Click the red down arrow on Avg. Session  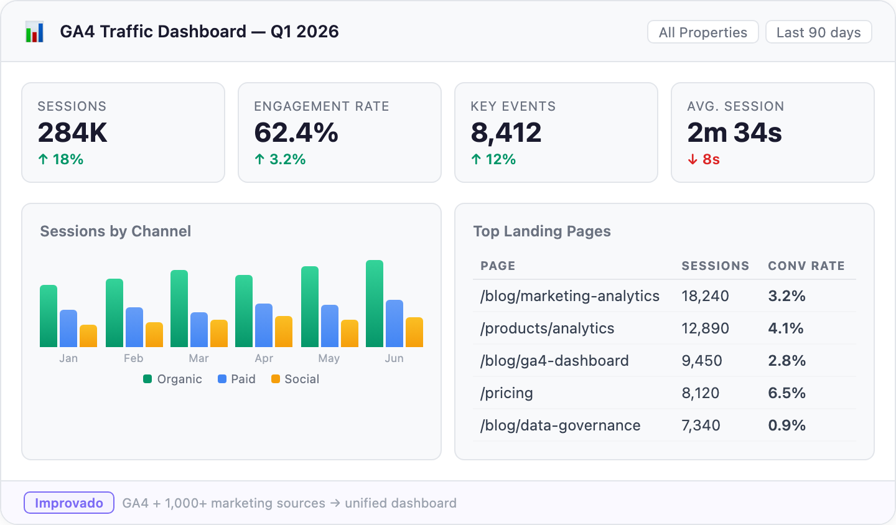693,159
